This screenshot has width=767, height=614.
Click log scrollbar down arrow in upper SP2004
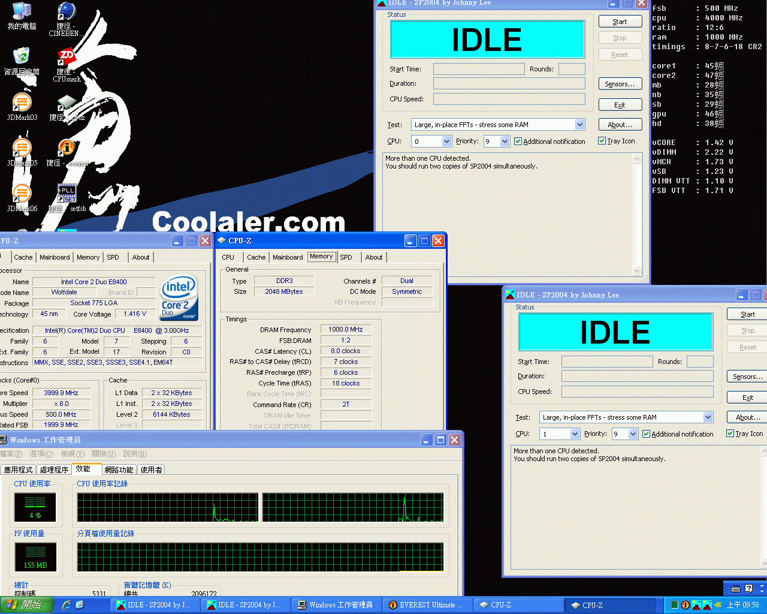637,271
